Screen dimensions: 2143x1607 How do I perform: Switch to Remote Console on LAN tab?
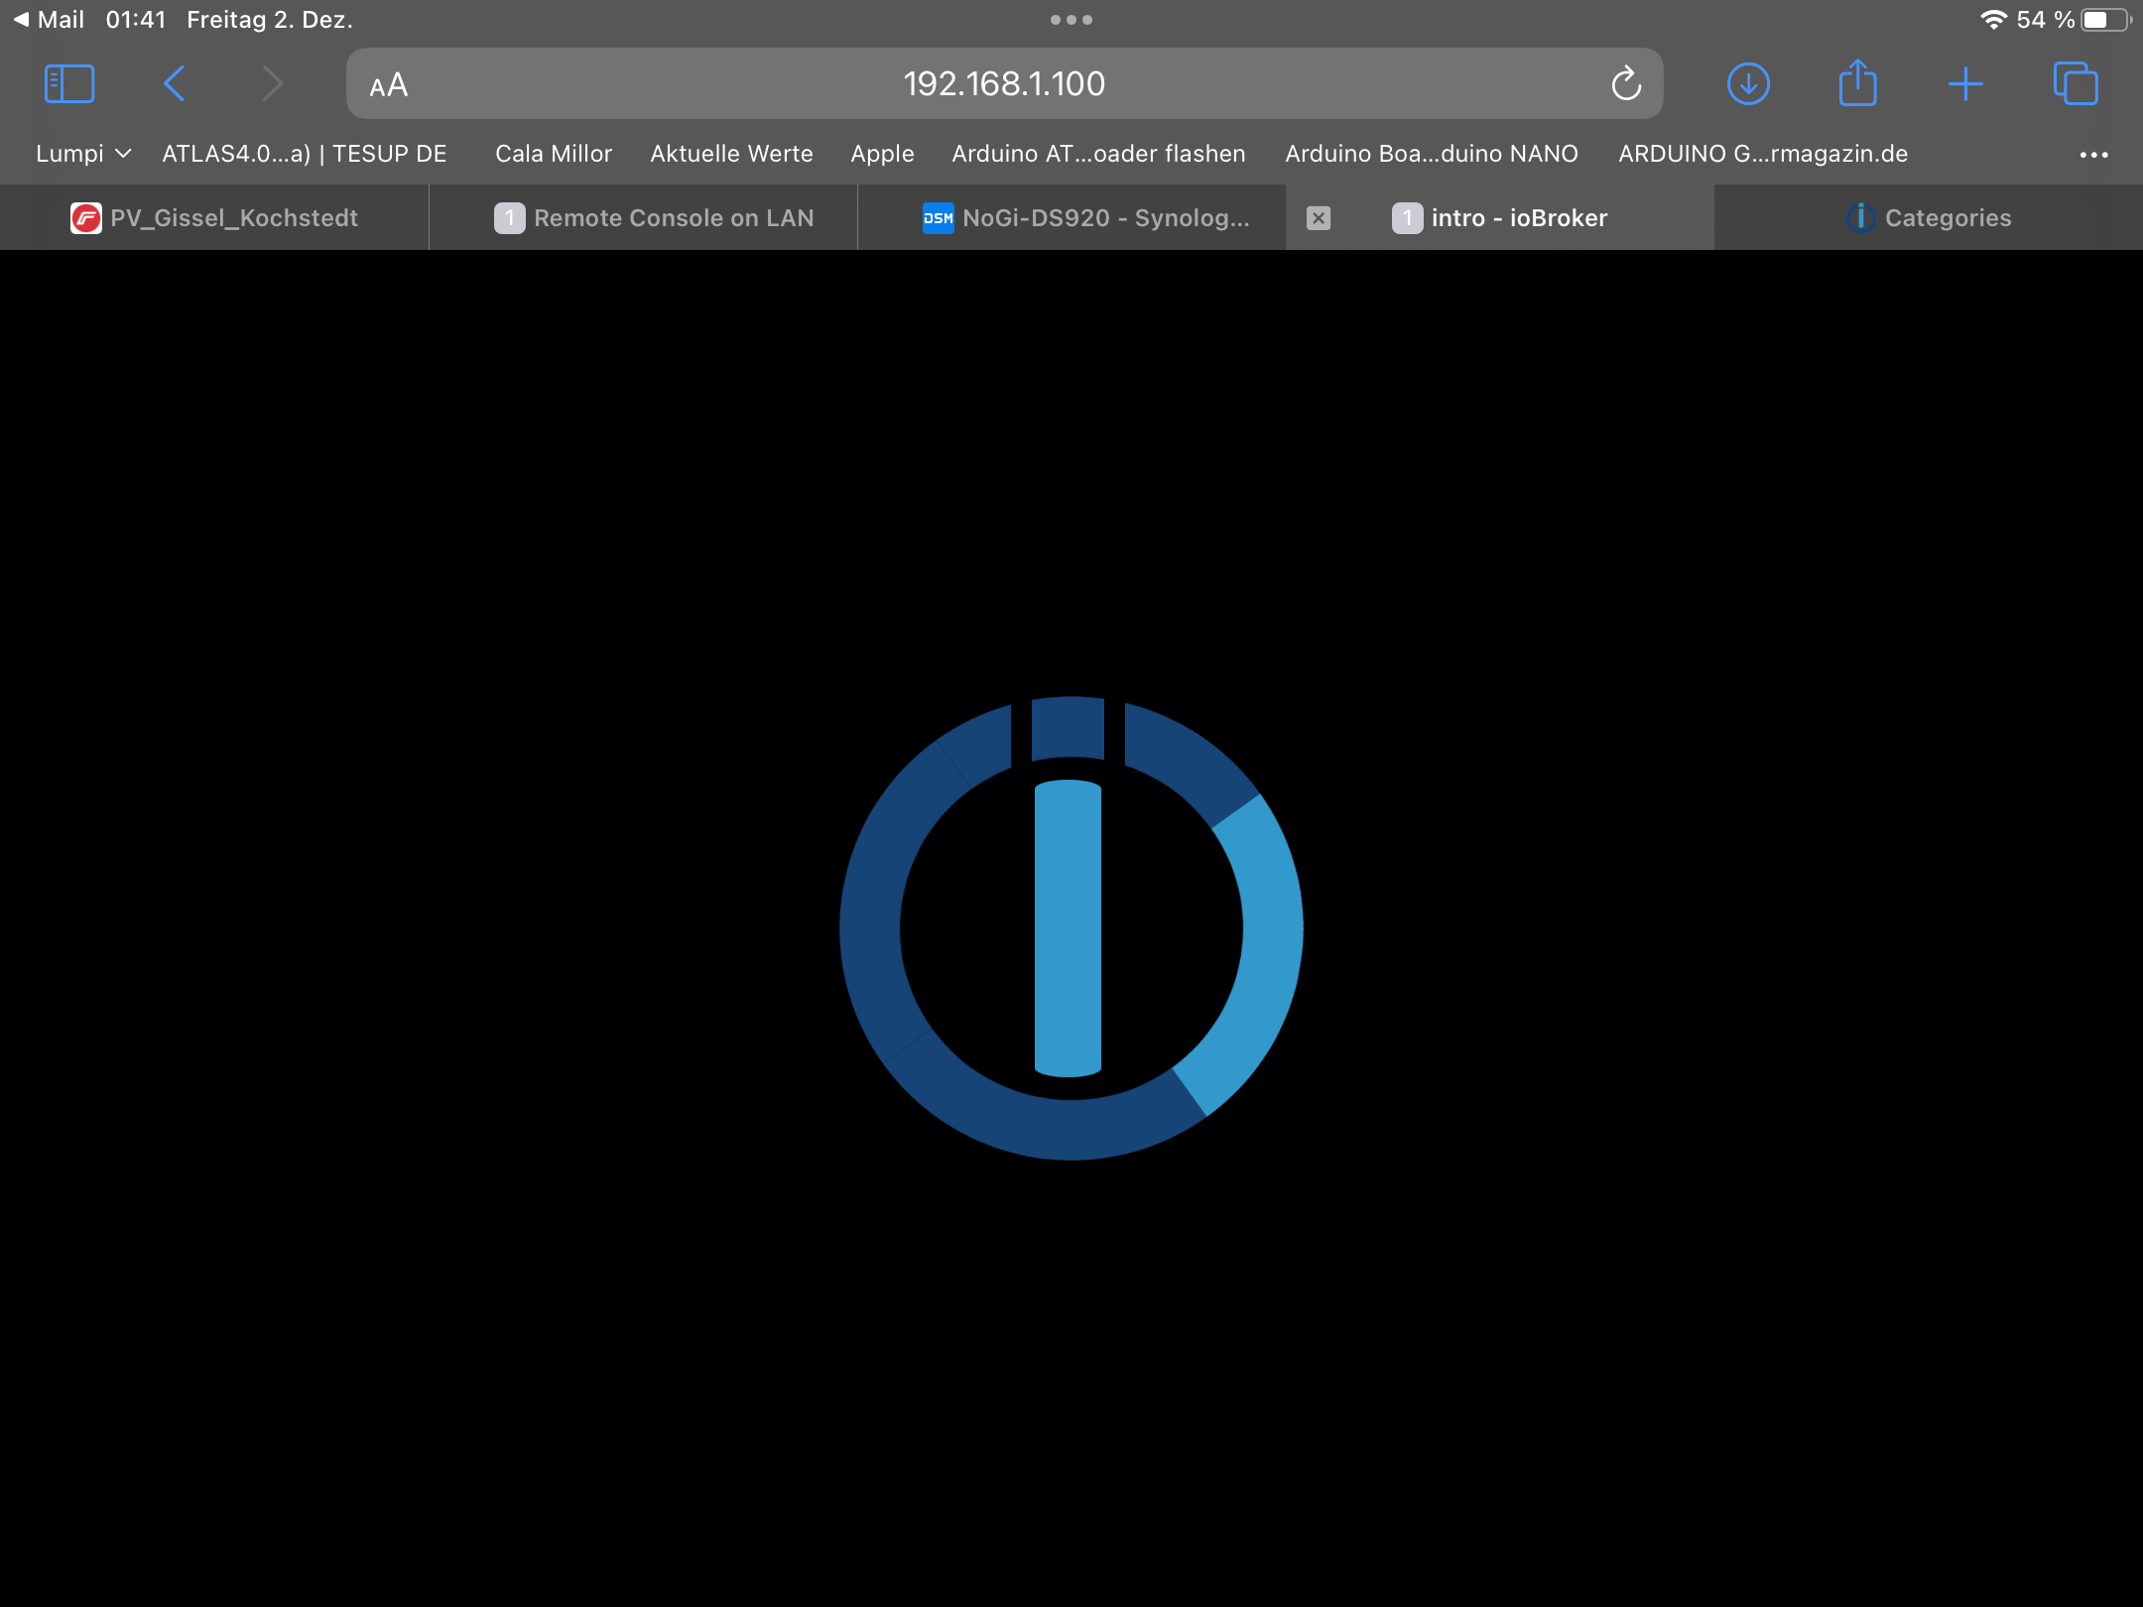pos(655,218)
